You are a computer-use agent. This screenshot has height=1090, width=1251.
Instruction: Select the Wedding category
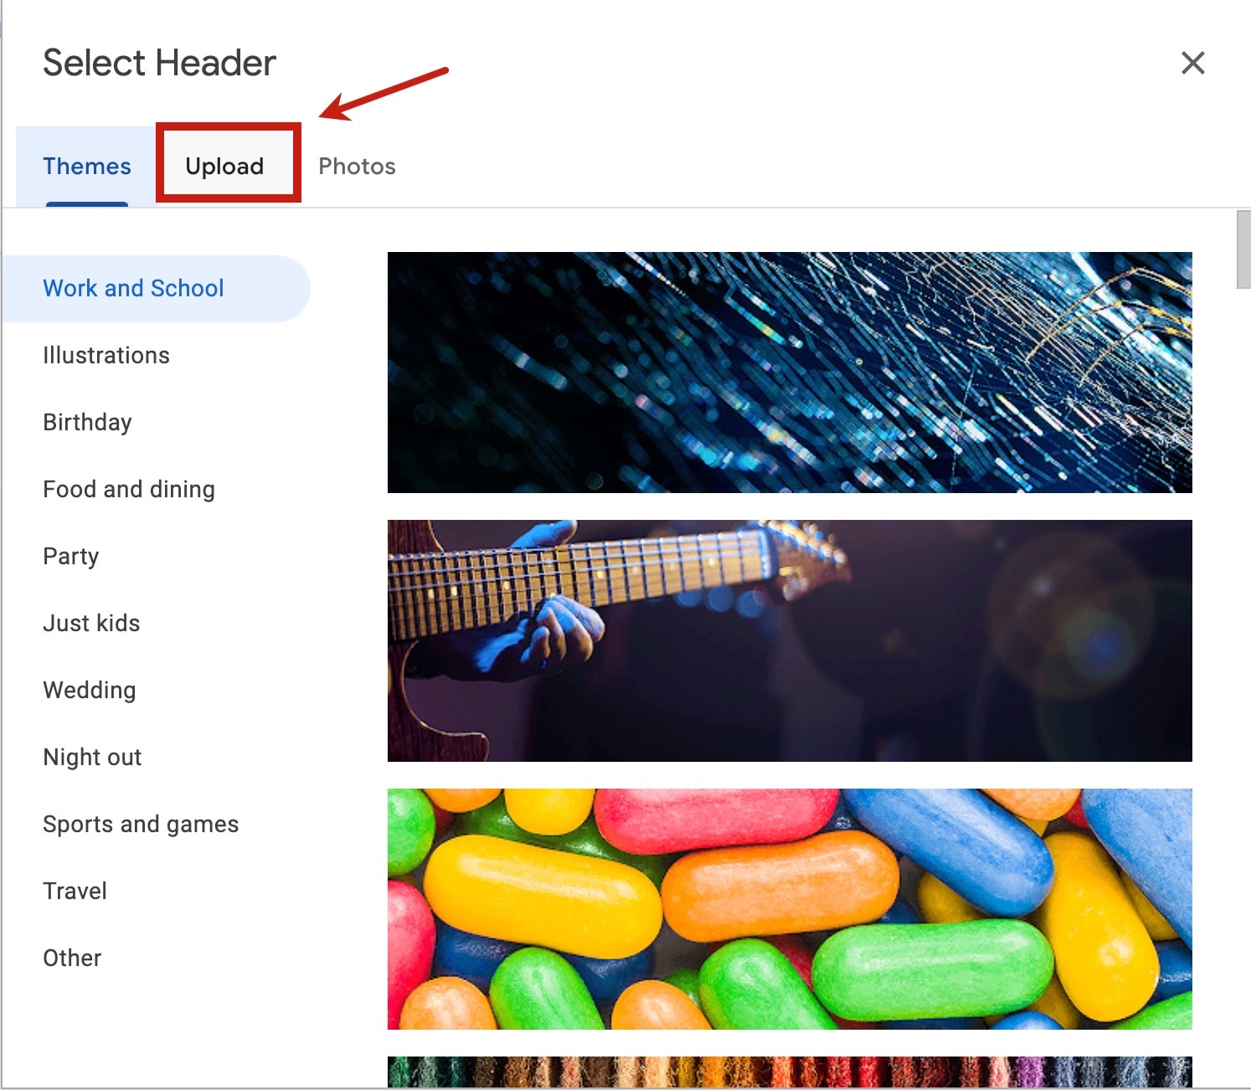coord(89,690)
